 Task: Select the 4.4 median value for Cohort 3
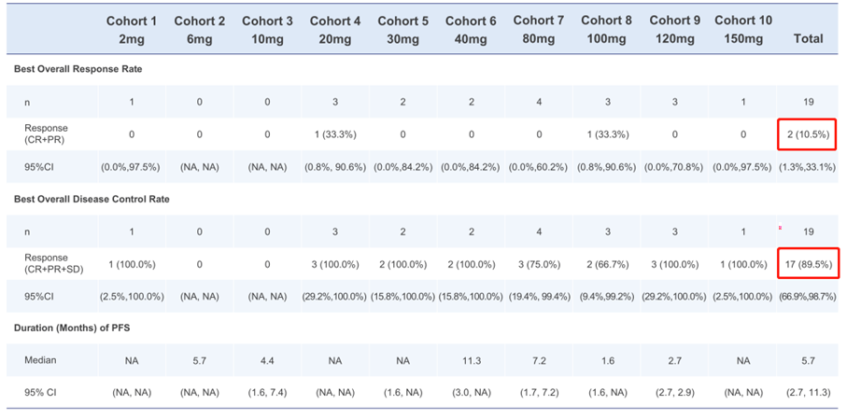267,359
